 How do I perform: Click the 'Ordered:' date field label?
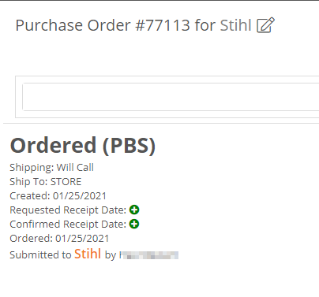click(x=32, y=239)
